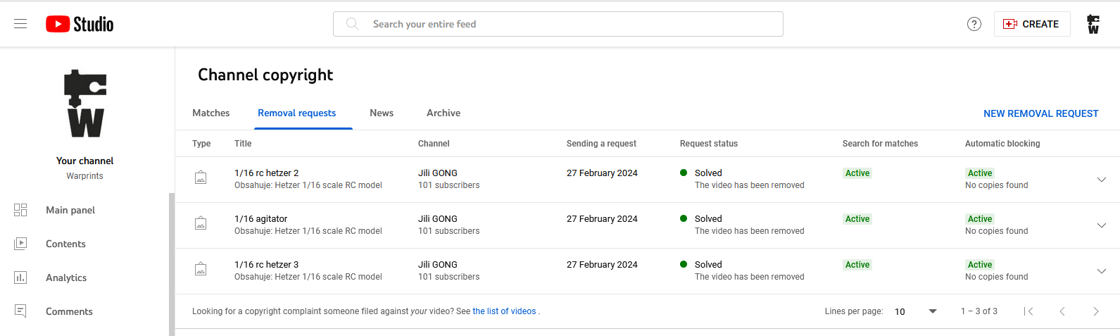Open the hamburger navigation menu

pyautogui.click(x=20, y=24)
